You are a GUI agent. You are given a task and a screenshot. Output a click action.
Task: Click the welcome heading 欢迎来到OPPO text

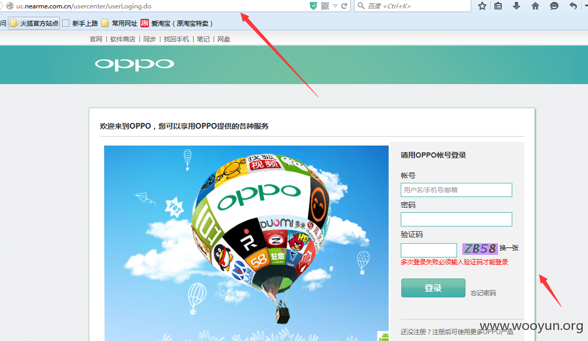coord(184,126)
